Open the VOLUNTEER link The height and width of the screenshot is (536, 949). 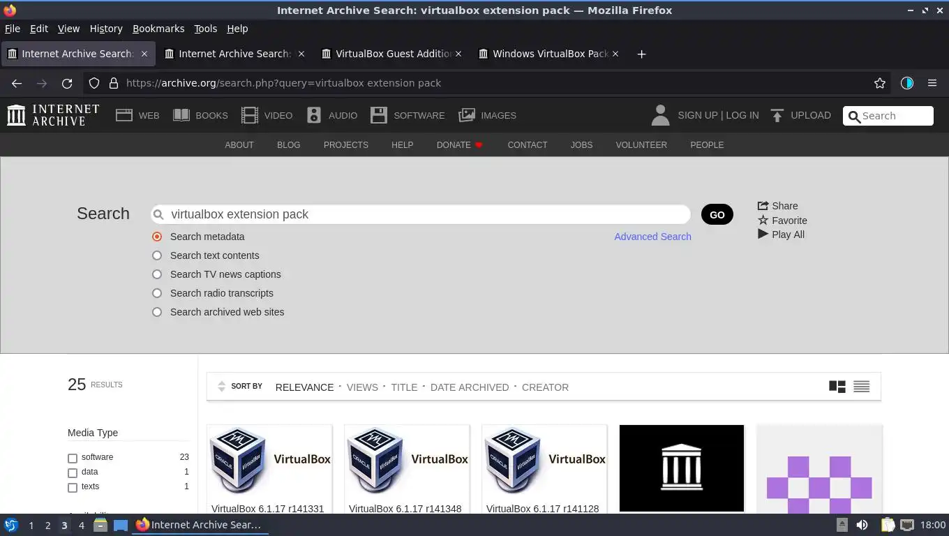[x=641, y=145]
